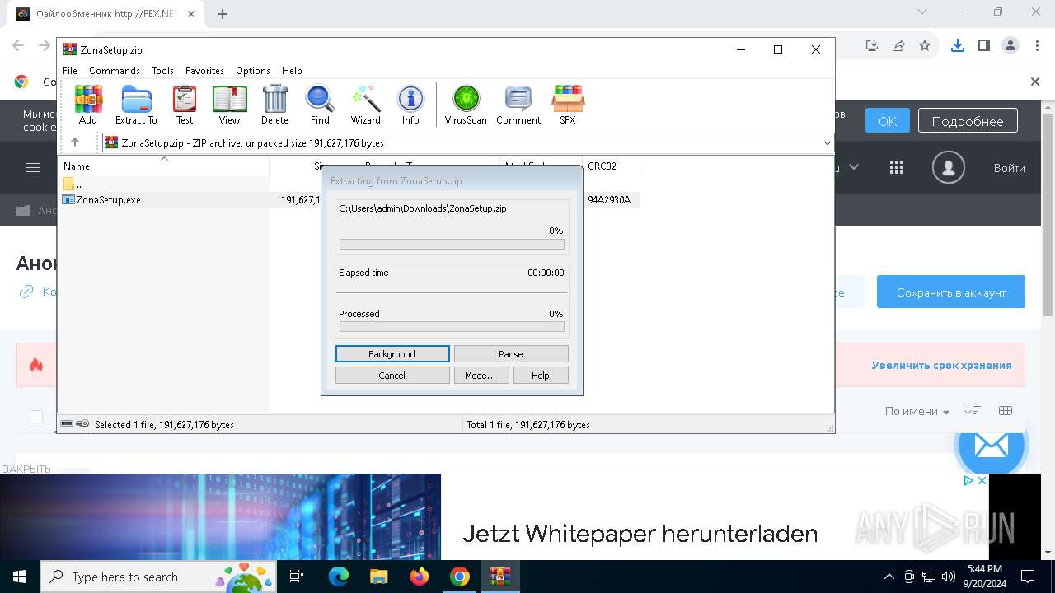
Task: Close the Chrome infobar X
Action: 1035,82
